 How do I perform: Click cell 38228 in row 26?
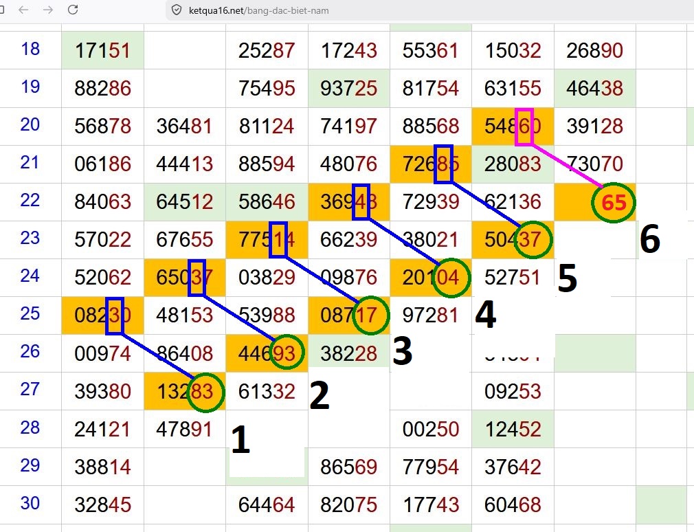coord(349,353)
